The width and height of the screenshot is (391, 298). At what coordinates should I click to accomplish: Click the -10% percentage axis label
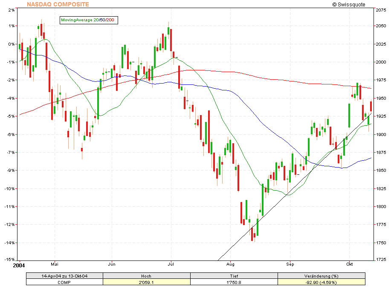pyautogui.click(x=10, y=188)
